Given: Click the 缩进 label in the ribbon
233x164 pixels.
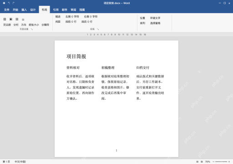Looking at the screenshot, I should tap(58, 16).
